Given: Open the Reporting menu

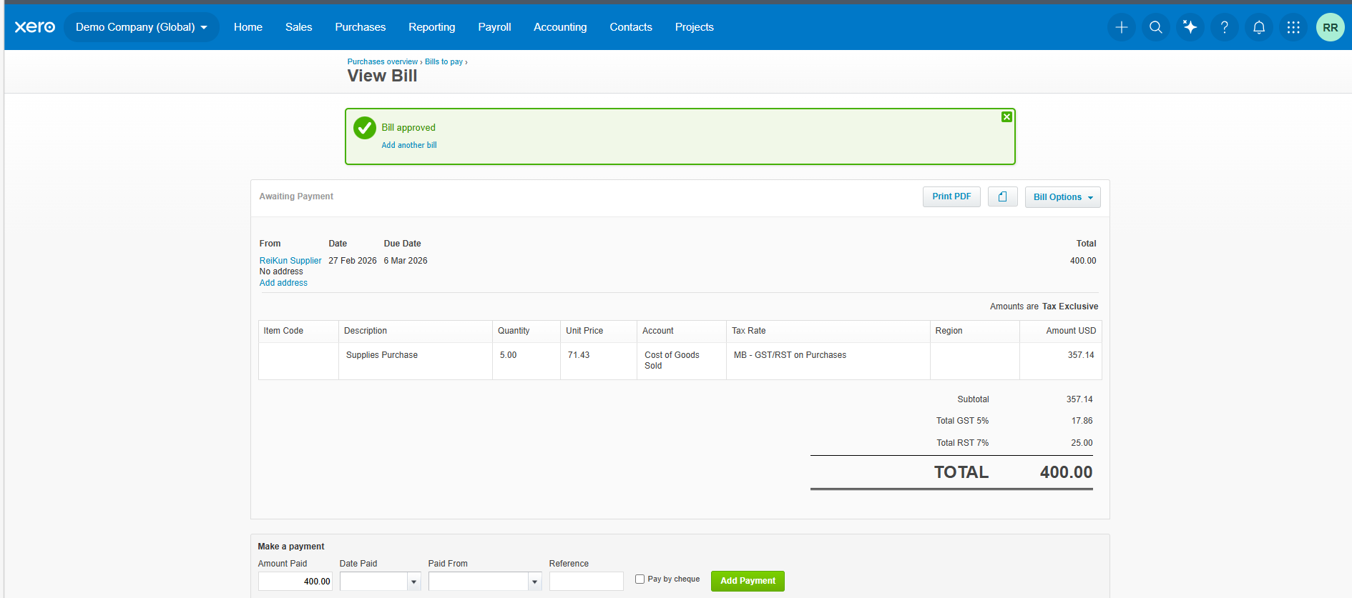Looking at the screenshot, I should pos(432,27).
